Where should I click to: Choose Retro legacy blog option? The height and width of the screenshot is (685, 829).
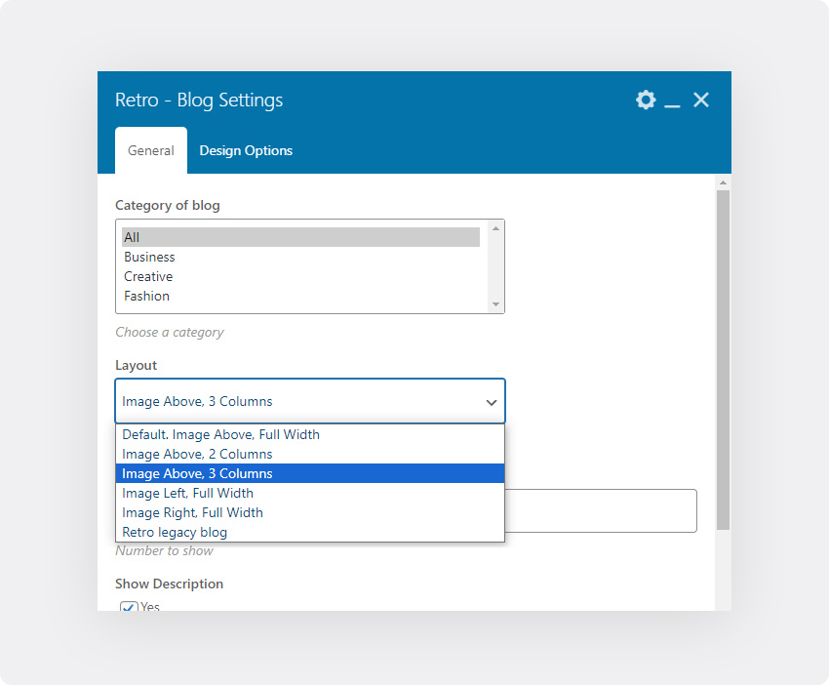pyautogui.click(x=310, y=532)
